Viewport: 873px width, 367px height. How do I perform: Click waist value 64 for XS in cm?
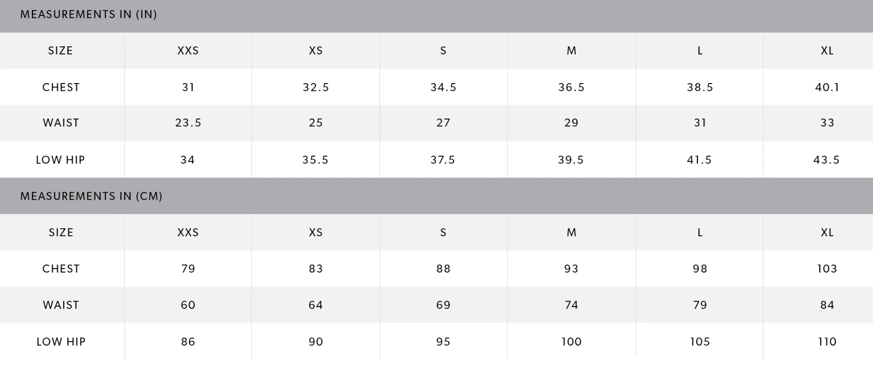316,305
